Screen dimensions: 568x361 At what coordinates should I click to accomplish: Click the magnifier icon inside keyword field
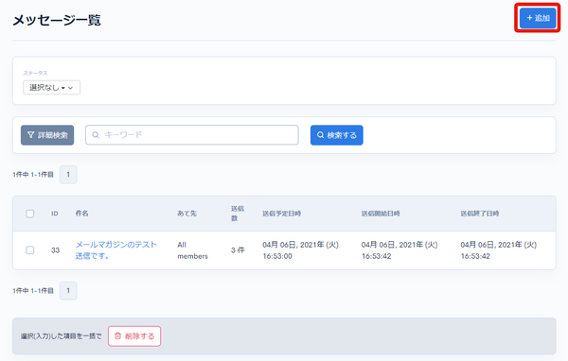[96, 135]
